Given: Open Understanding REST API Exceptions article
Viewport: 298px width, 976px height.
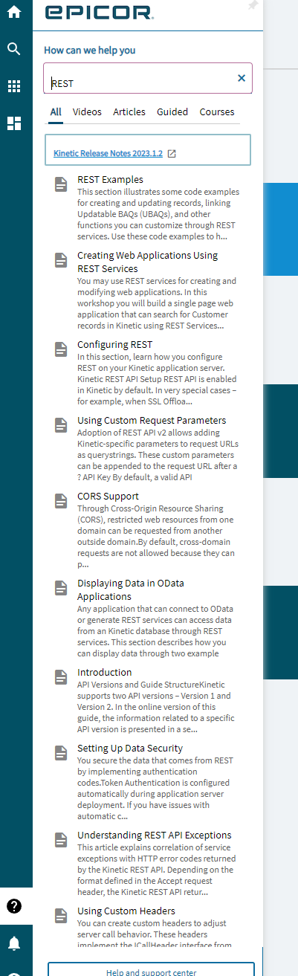Looking at the screenshot, I should [x=155, y=835].
